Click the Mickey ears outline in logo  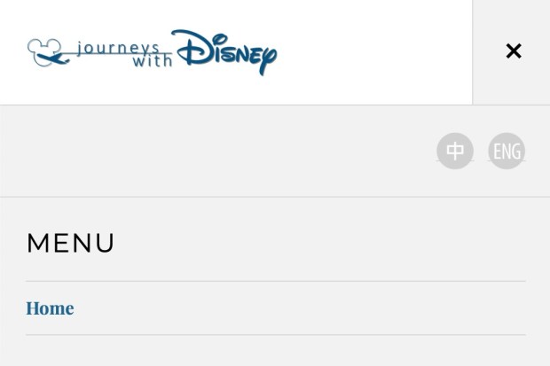point(42,44)
